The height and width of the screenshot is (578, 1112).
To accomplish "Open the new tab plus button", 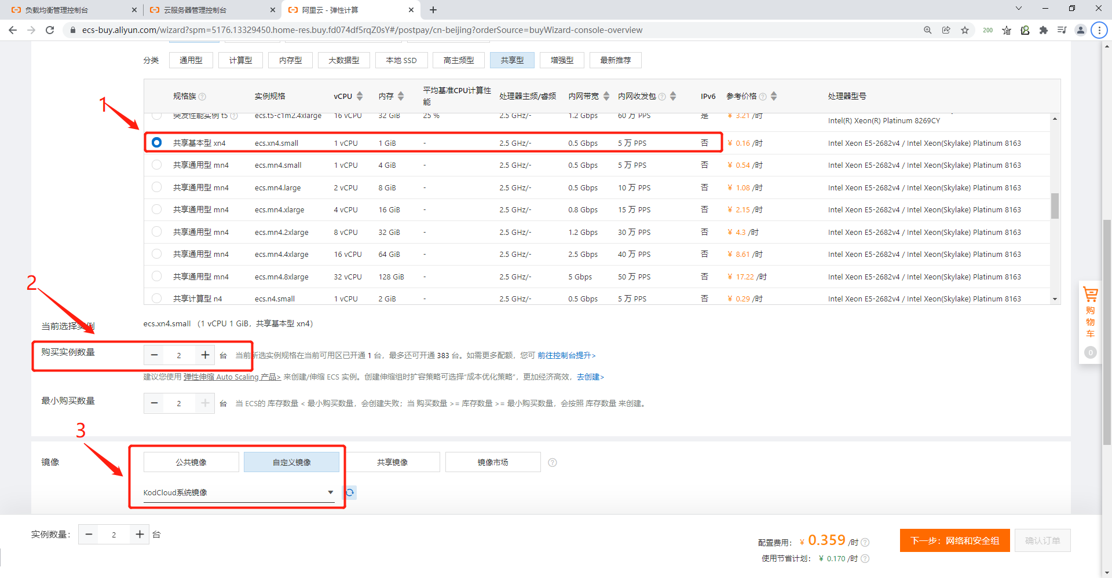I will (x=433, y=10).
